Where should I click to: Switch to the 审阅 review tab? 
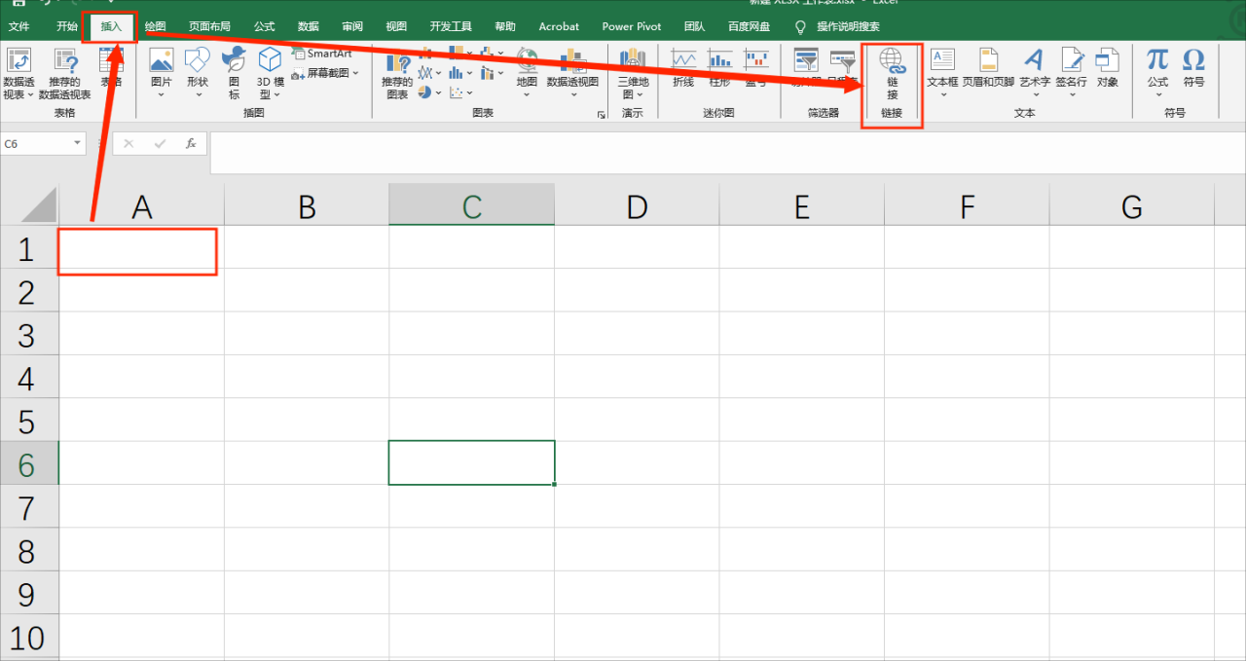click(352, 26)
